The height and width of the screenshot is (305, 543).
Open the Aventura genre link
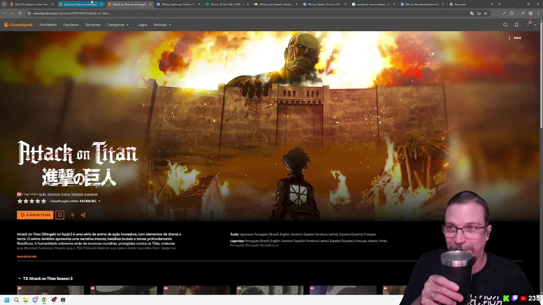pyautogui.click(x=53, y=194)
